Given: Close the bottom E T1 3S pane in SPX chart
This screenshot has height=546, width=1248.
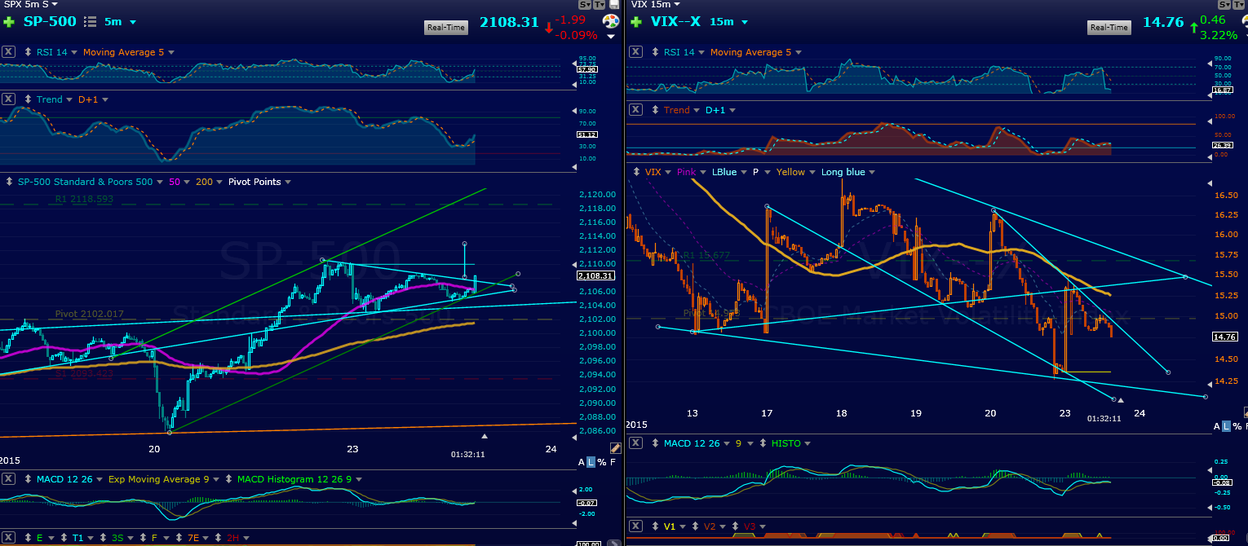Looking at the screenshot, I should pos(8,538).
